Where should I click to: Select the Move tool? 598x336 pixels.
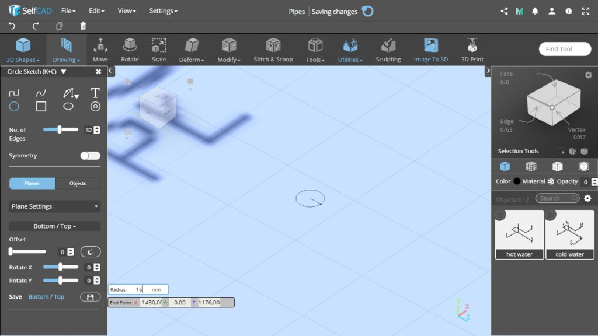click(100, 50)
